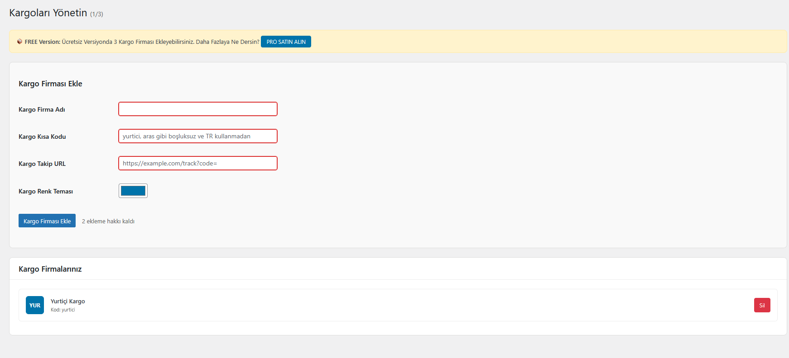
Task: Click the '2 ekleme hakkı kaldı' note
Action: (108, 221)
